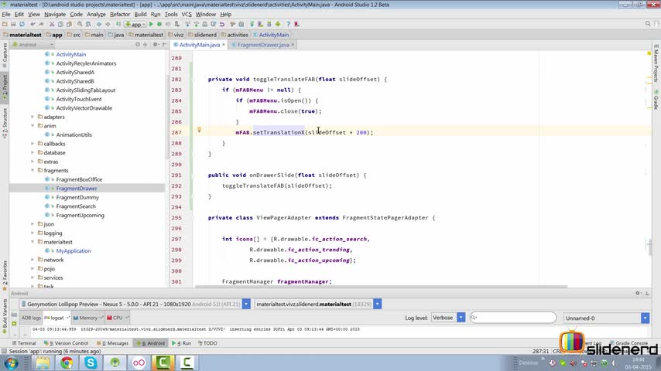661x371 pixels.
Task: Open the app run configuration dropdown
Action: coord(135,24)
